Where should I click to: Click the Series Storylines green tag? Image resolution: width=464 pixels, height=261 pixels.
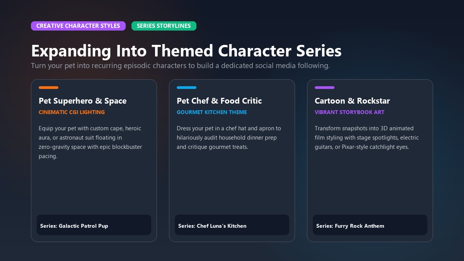point(164,26)
